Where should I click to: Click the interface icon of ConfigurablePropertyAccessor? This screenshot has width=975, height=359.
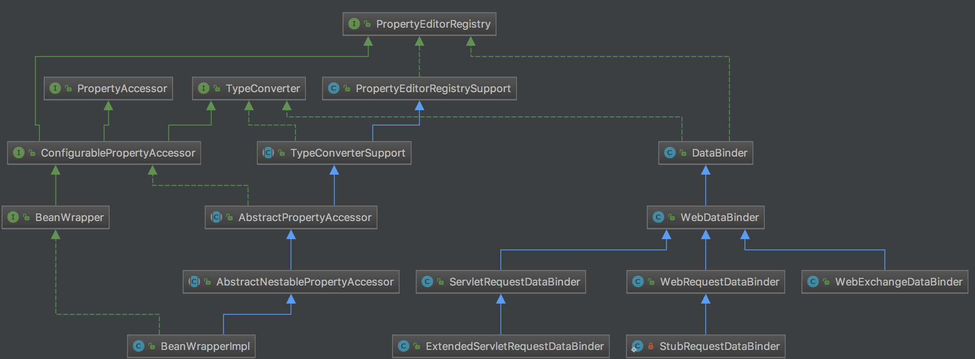[x=19, y=153]
